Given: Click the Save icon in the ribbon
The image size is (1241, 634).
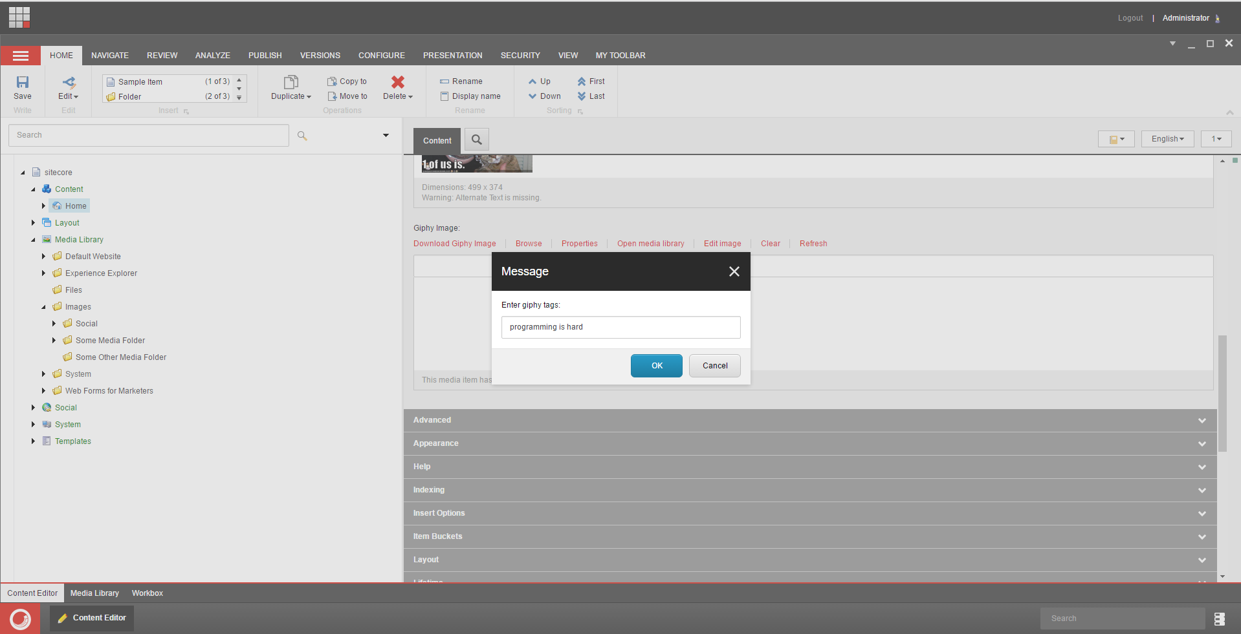Looking at the screenshot, I should pos(23,82).
